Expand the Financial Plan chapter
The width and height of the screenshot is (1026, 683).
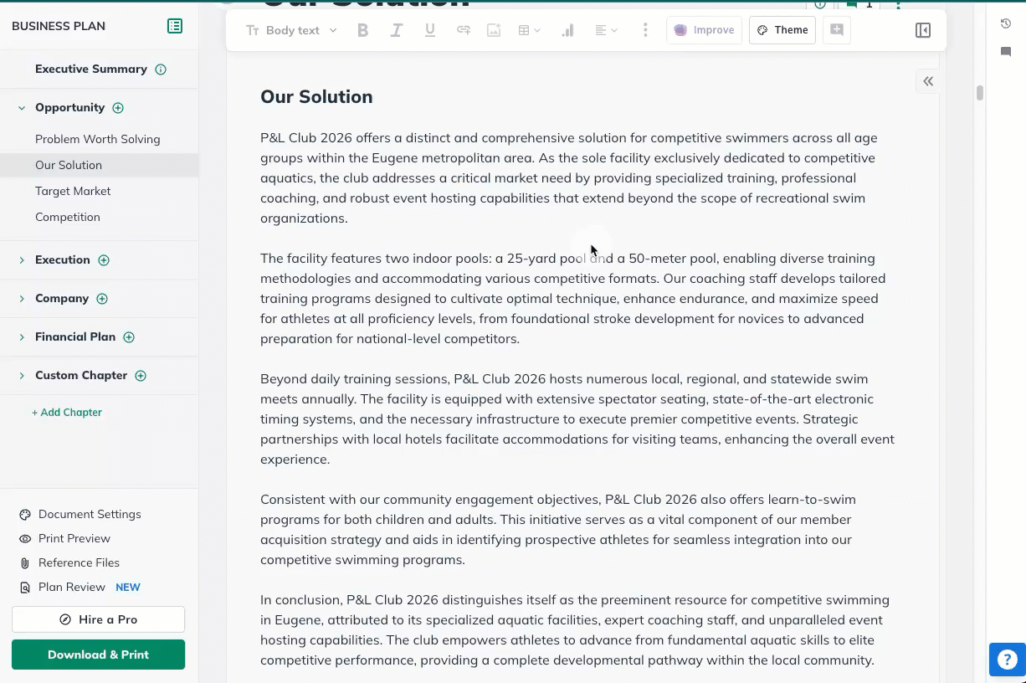(x=22, y=337)
